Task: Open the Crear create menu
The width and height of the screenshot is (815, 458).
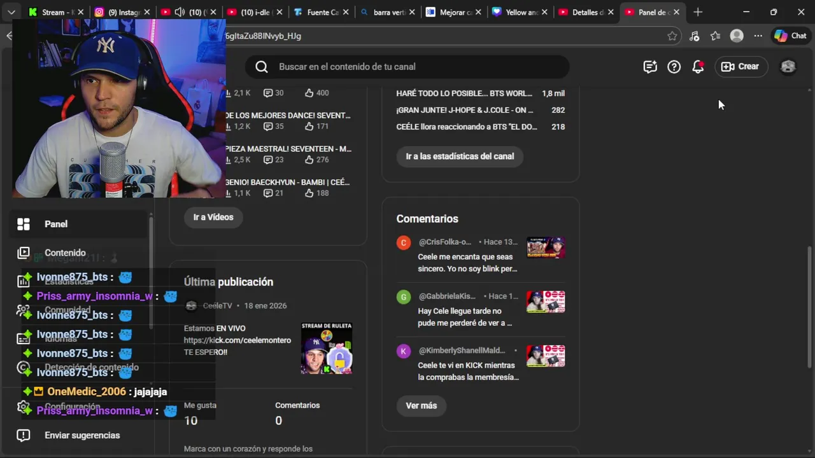Action: pos(740,67)
